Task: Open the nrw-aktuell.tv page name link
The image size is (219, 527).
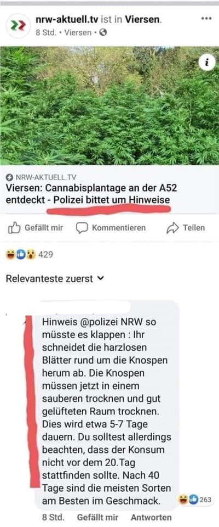Action: coord(67,20)
